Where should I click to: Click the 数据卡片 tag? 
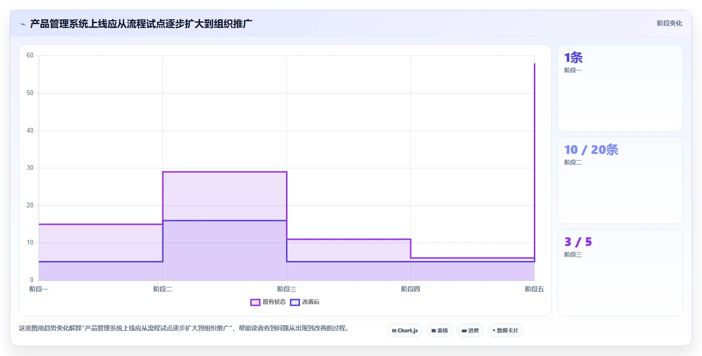click(x=505, y=330)
